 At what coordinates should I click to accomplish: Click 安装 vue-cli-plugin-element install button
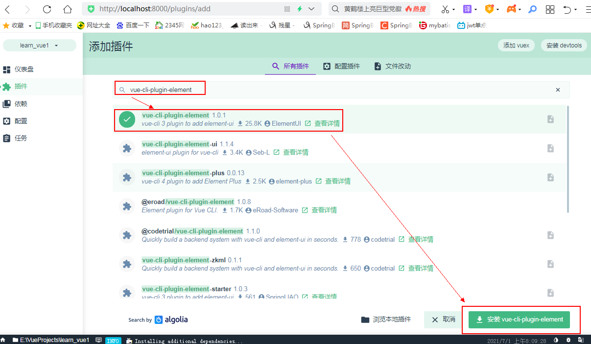(x=520, y=320)
